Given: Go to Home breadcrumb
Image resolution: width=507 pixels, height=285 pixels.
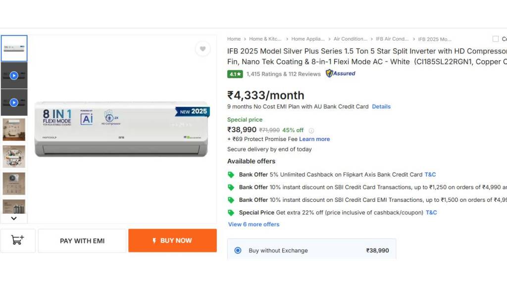Looking at the screenshot, I should click(x=234, y=39).
